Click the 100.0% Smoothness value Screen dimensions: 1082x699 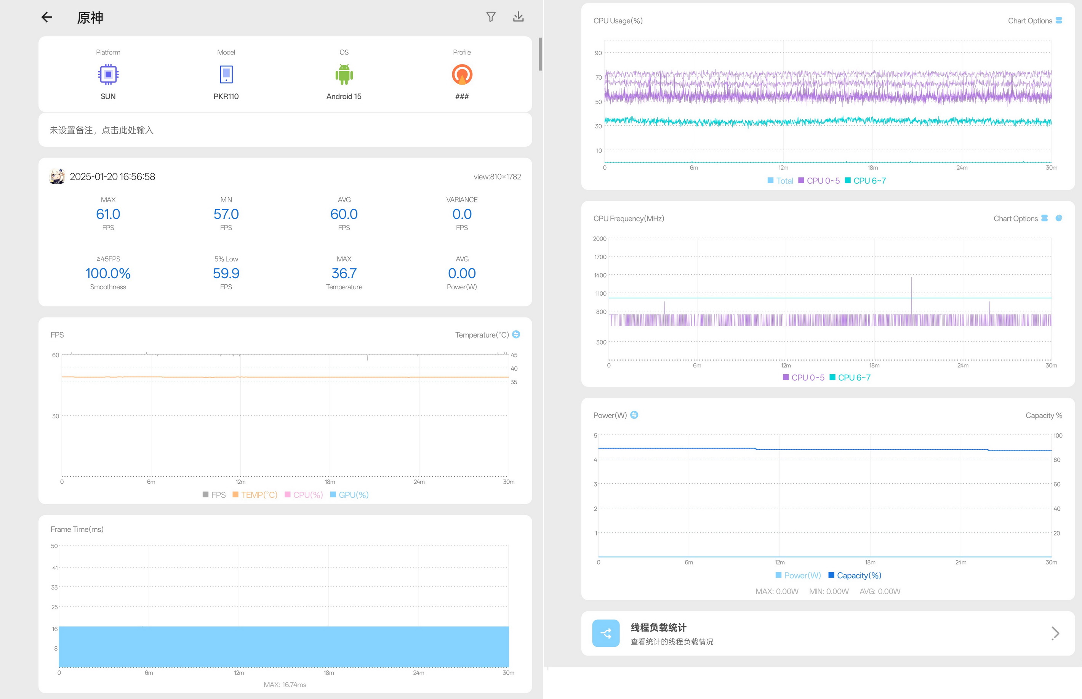click(108, 273)
